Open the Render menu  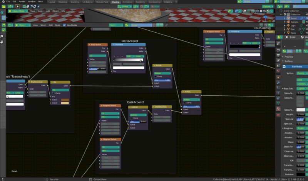22,2
